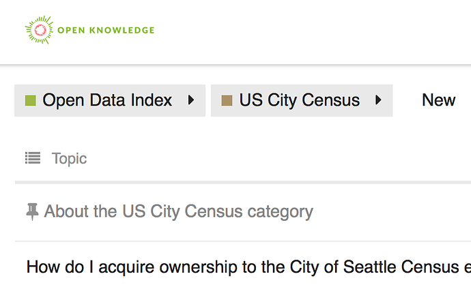Click the word "category" in the pinned topic title
The image size is (471, 287).
tap(280, 211)
